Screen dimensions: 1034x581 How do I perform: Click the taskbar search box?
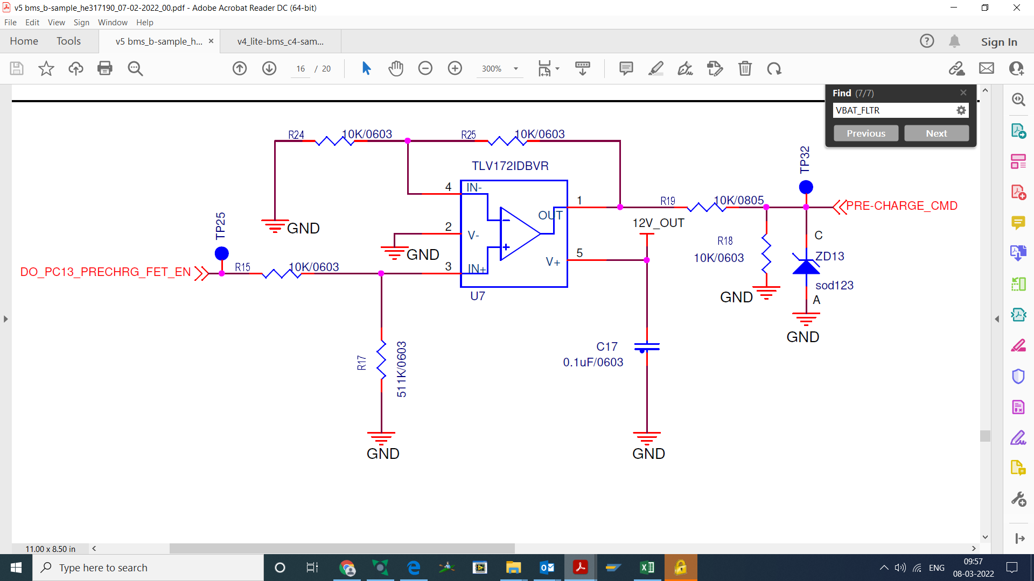[x=148, y=568]
